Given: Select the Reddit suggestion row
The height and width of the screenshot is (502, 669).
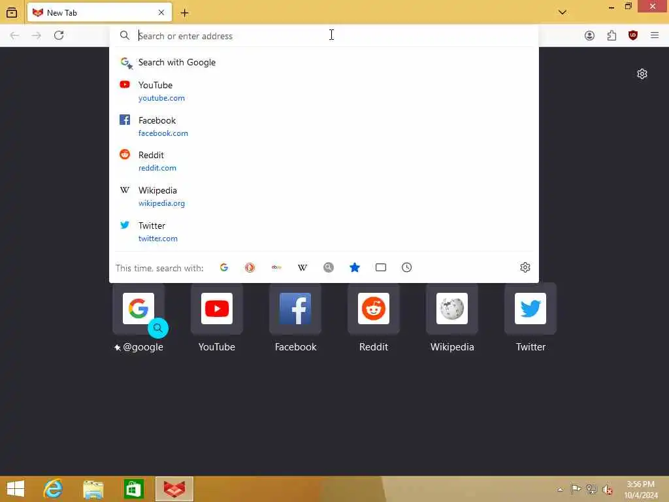Looking at the screenshot, I should [324, 161].
